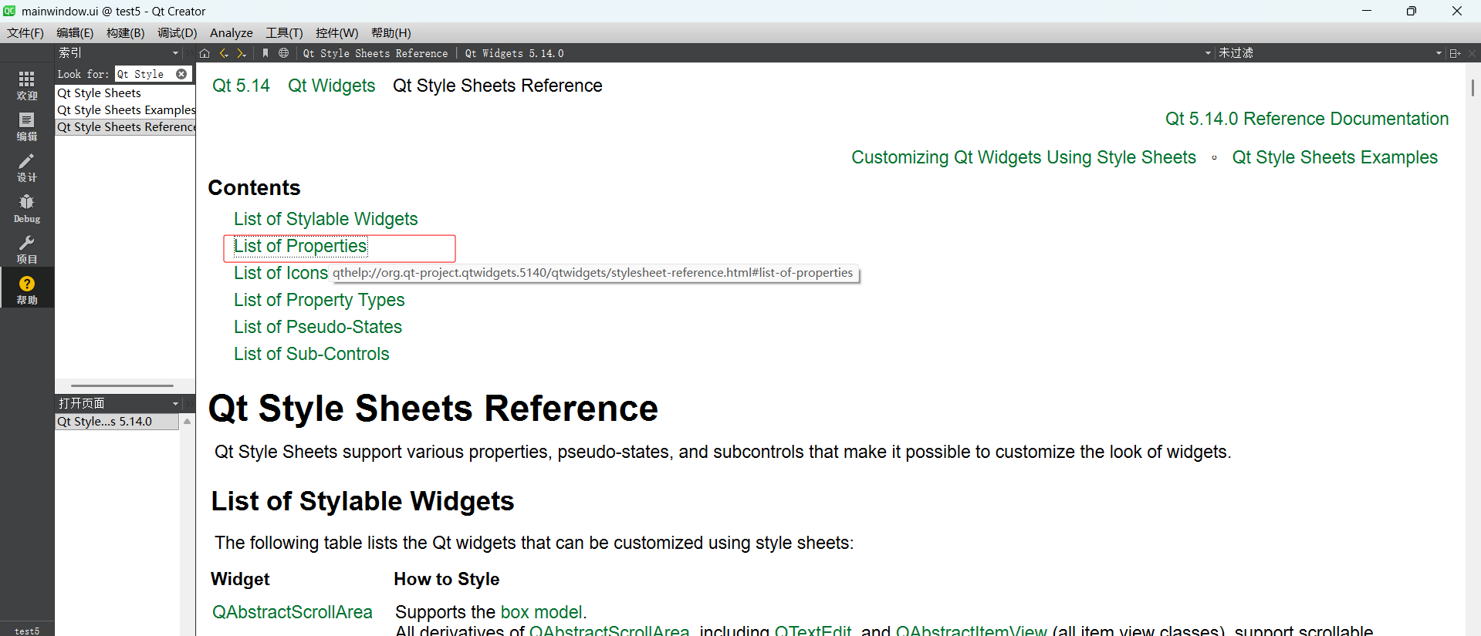Select the Help (帮助) mode icon
This screenshot has height=636, width=1481.
point(27,288)
